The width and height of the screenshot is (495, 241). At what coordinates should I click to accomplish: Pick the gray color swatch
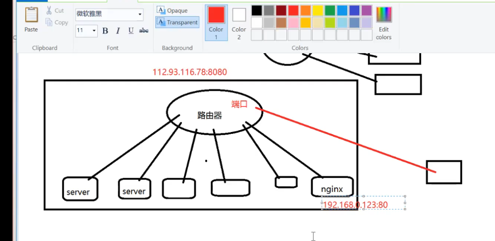269,11
